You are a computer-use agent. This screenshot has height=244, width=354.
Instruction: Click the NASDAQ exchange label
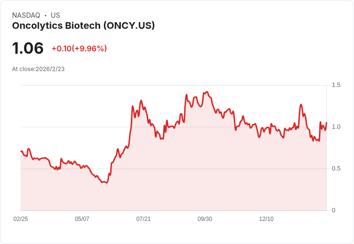click(26, 15)
